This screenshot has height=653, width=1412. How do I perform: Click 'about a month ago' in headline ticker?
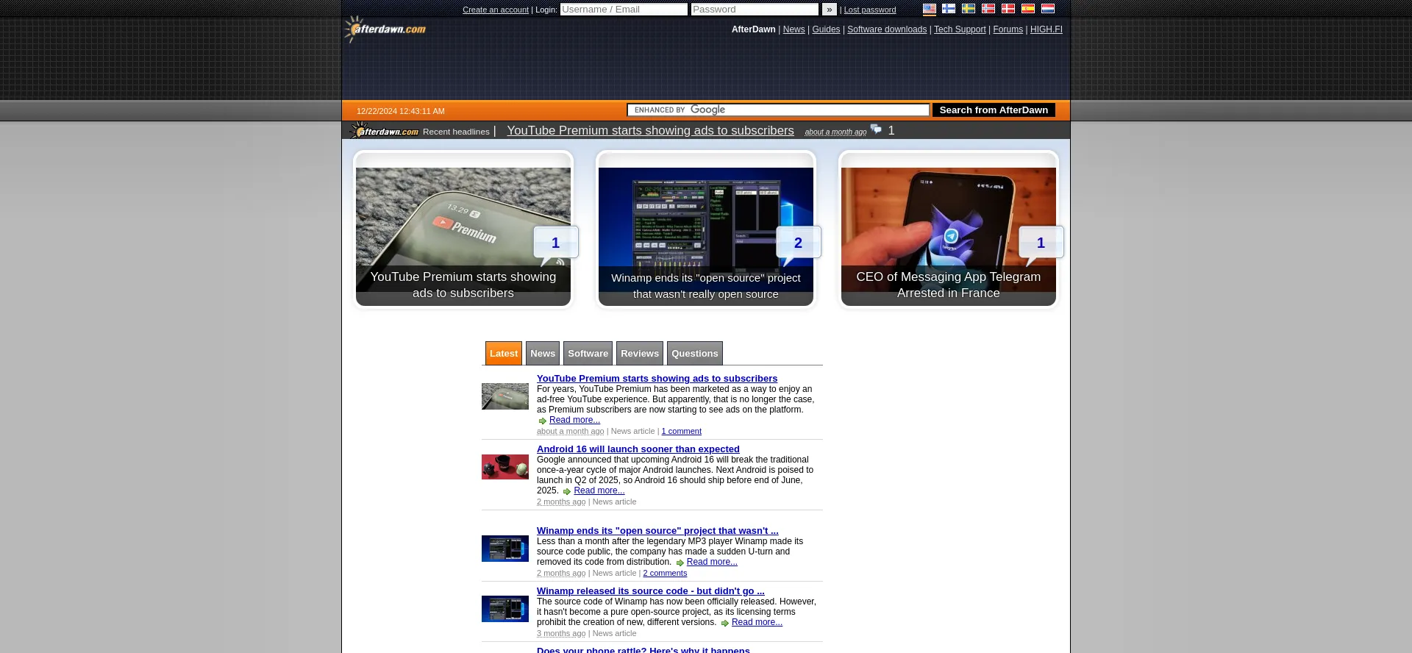835,132
